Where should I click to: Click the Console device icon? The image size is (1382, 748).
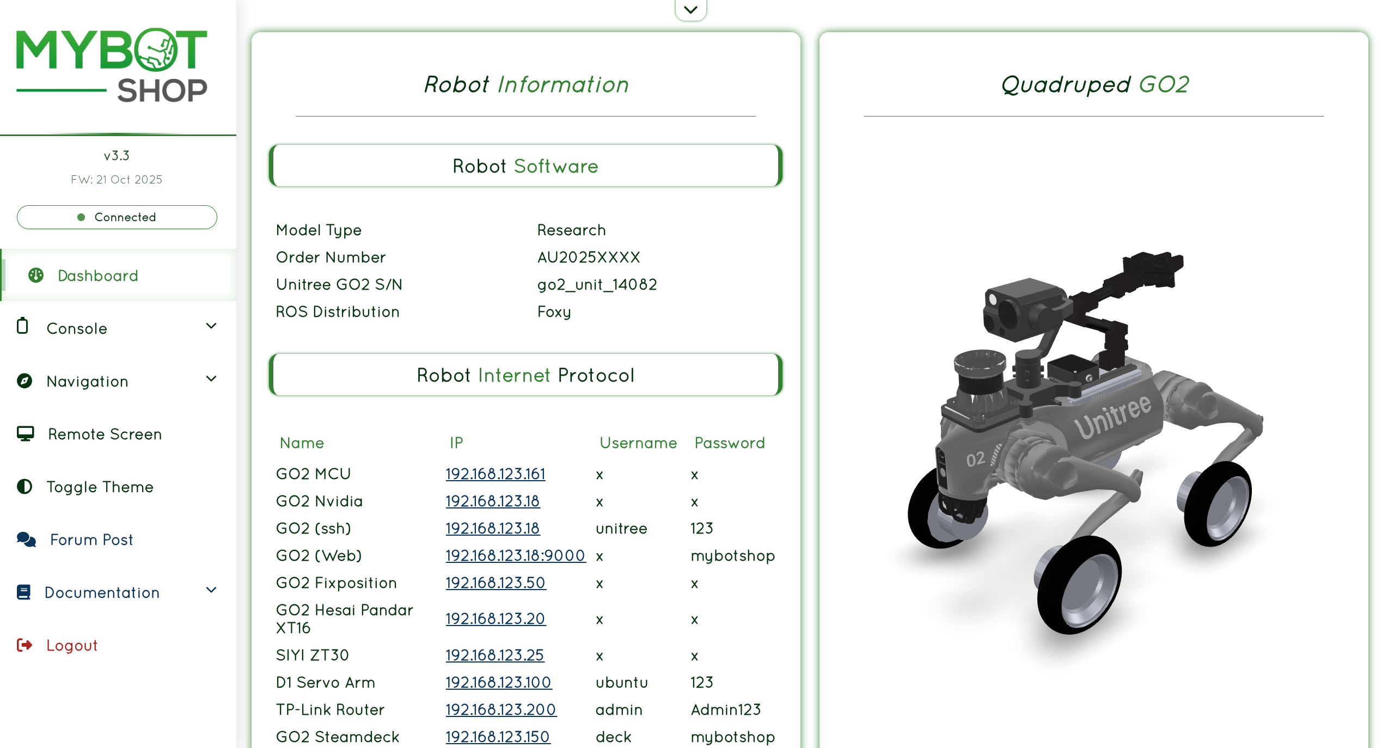click(22, 326)
